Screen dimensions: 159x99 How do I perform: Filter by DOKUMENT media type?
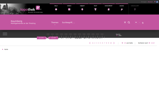click(108, 8)
